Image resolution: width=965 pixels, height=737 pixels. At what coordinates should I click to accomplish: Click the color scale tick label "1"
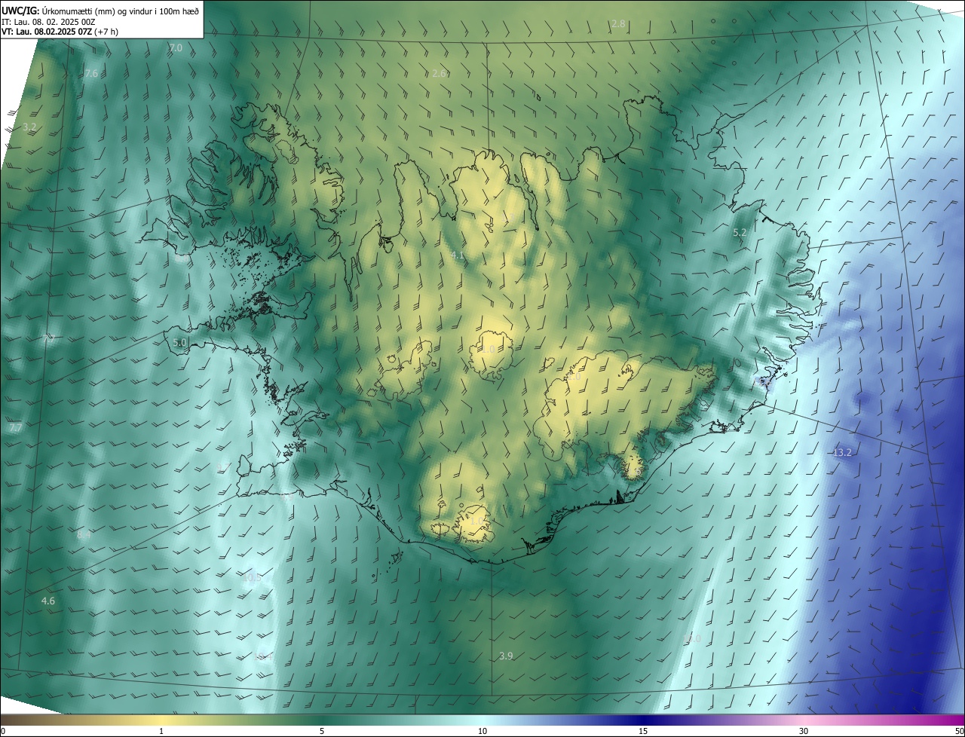[161, 732]
